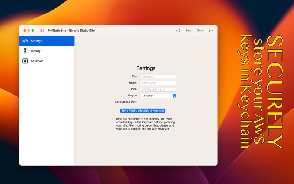Screen dimensions: 294x184
Task: Toggle the sidebar with the panel icon
Action: [x=42, y=31]
